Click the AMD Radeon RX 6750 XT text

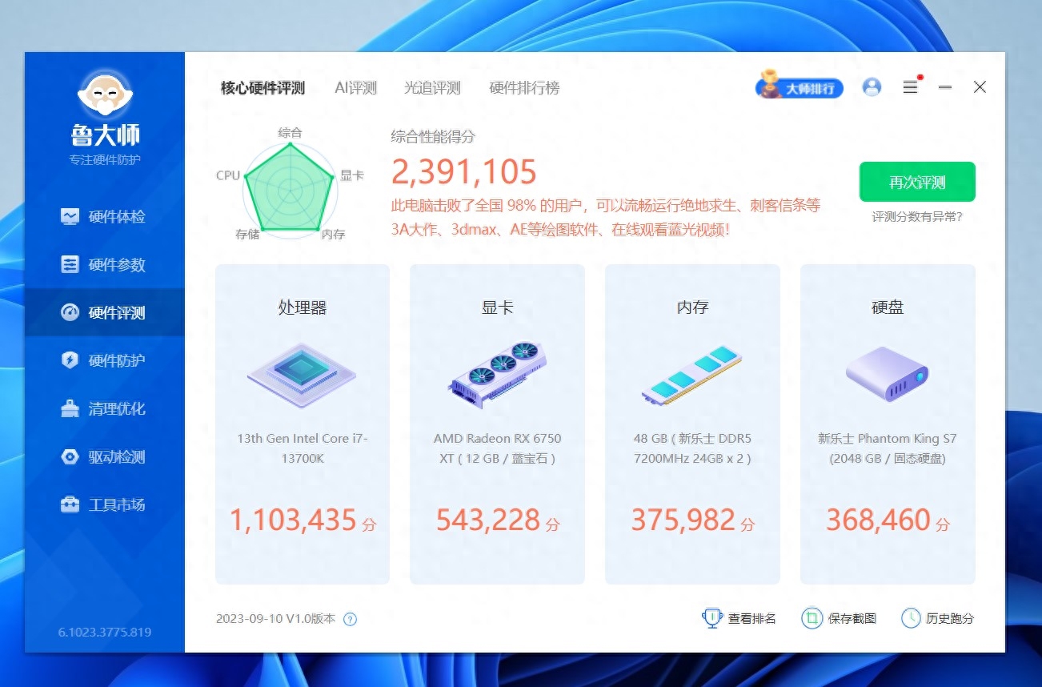(x=497, y=448)
